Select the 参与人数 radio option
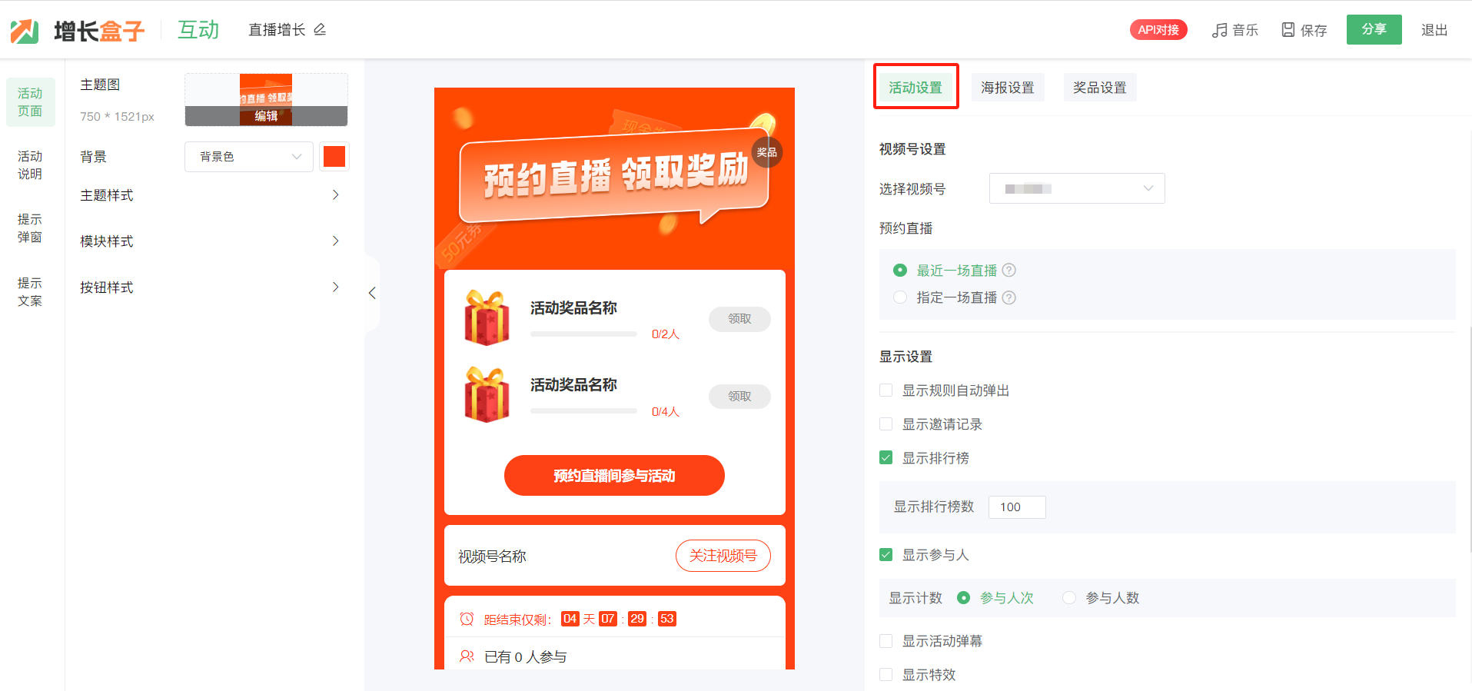The image size is (1472, 691). [1068, 598]
